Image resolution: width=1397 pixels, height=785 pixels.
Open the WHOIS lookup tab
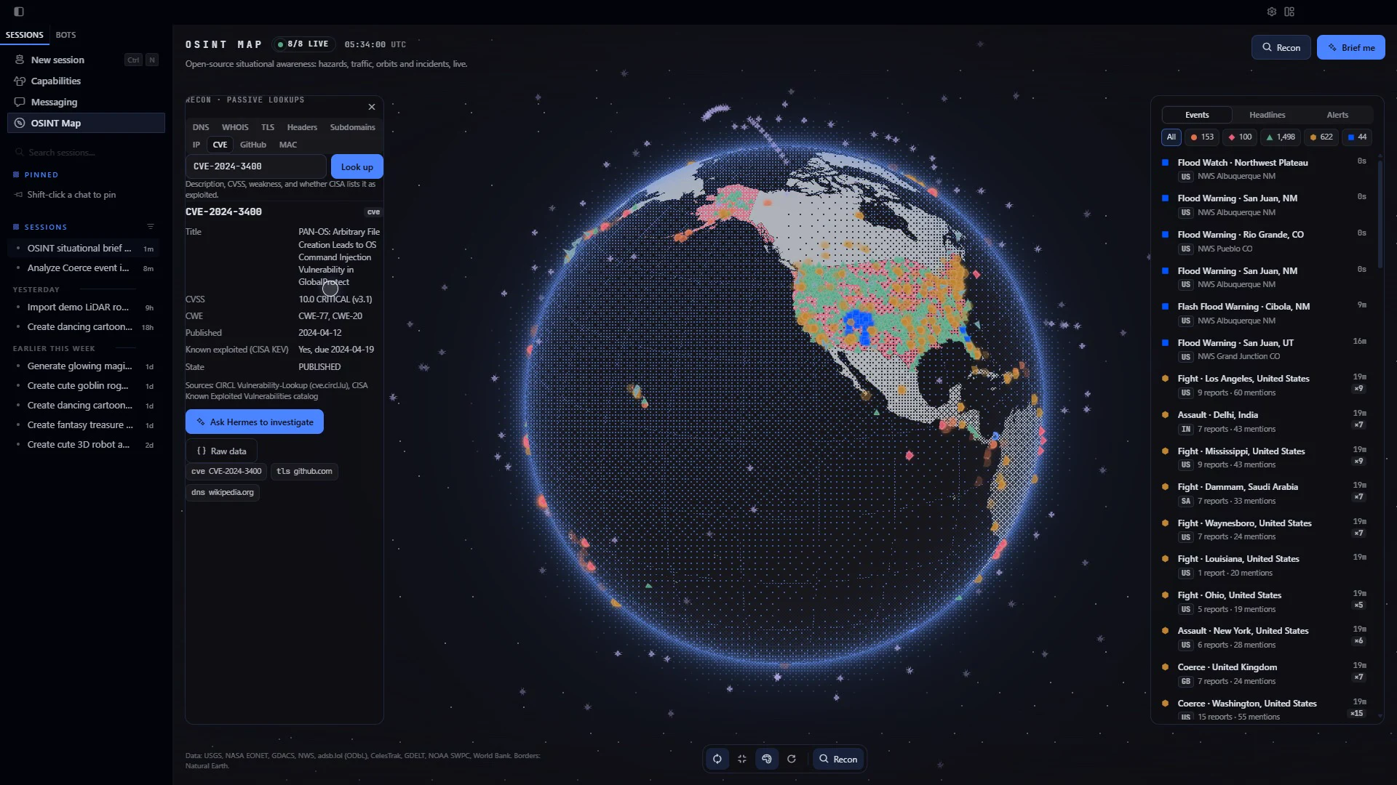(x=235, y=127)
